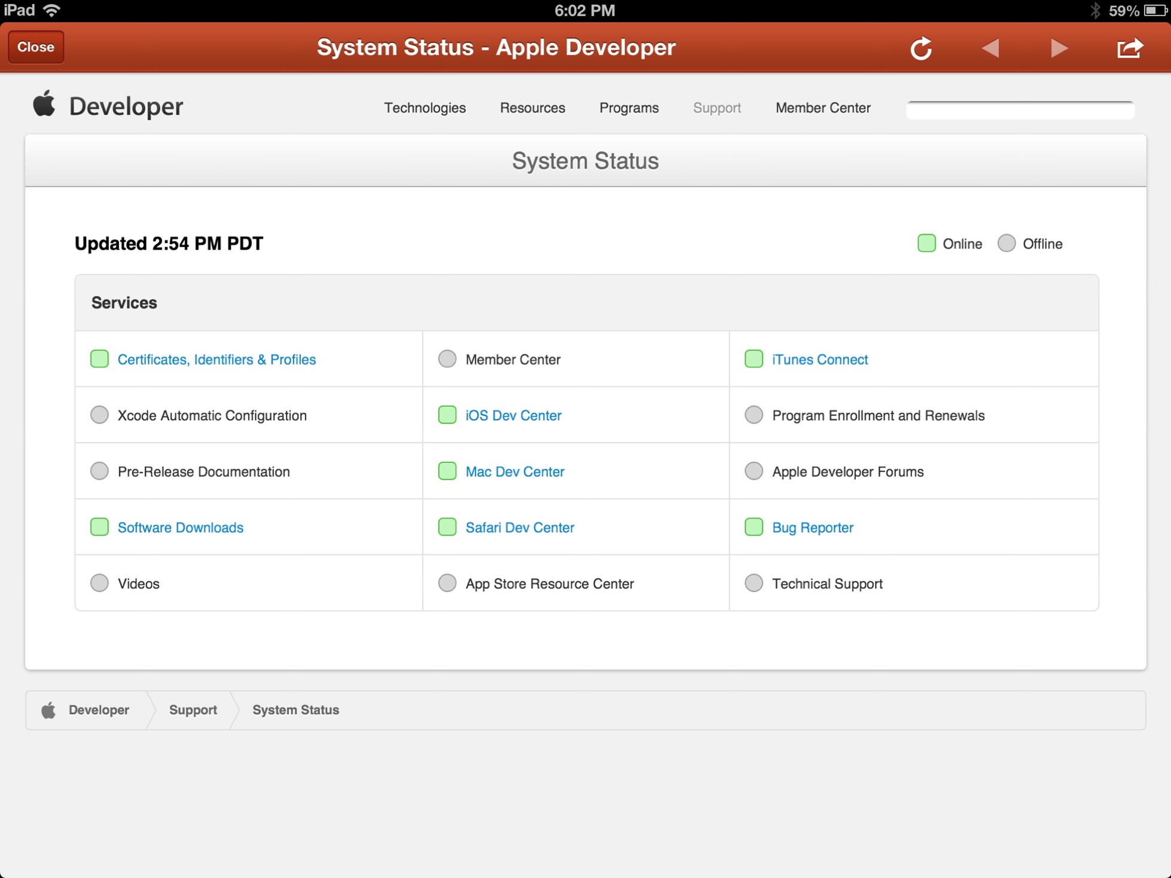
Task: Open the Programs menu
Action: coord(629,108)
